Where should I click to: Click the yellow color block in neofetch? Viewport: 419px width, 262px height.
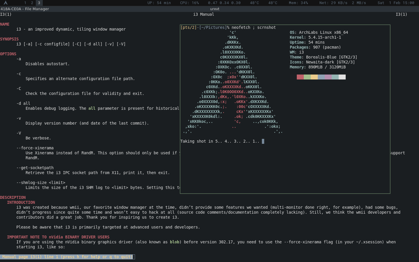coord(314,77)
